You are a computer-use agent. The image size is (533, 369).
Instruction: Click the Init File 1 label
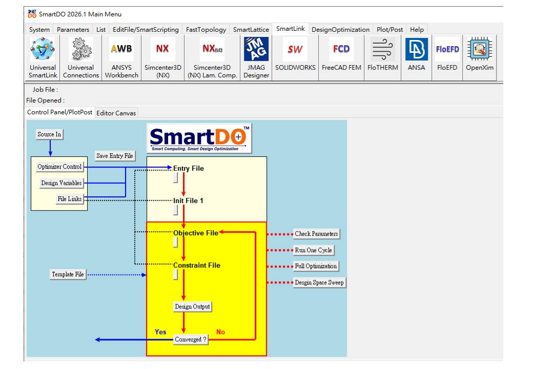pyautogui.click(x=188, y=201)
